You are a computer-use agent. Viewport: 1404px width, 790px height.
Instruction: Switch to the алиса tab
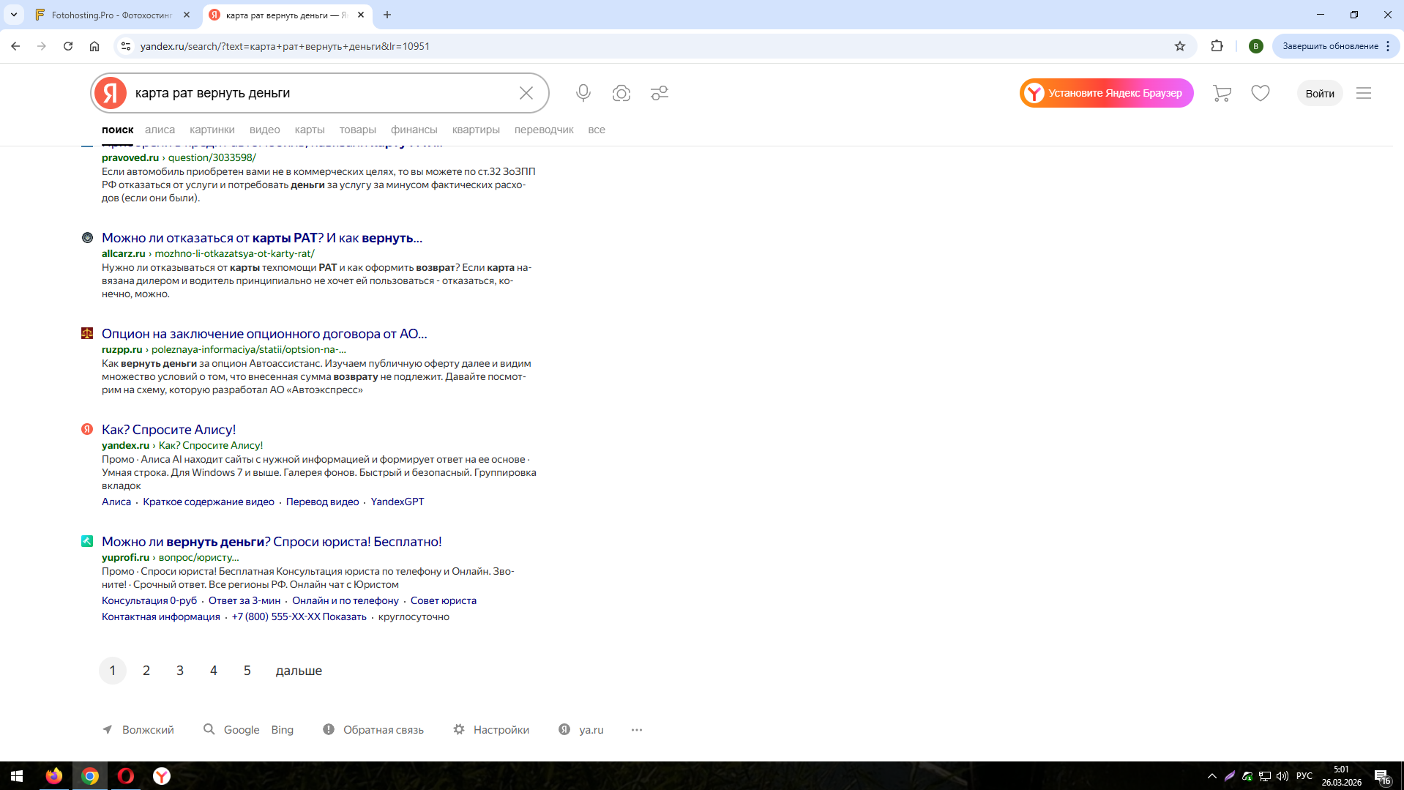(160, 130)
